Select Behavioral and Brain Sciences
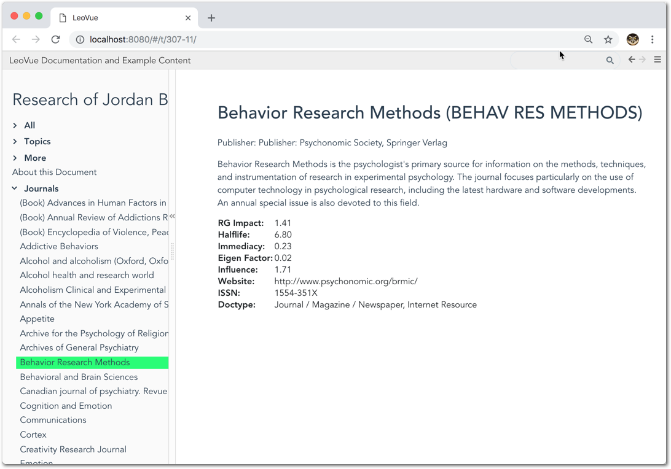 pyautogui.click(x=79, y=377)
